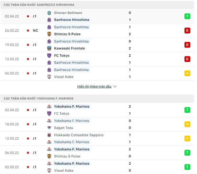The image size is (197, 174).
Task: Click the NC competition label on the 26.03.22 row
Action: point(36,31)
